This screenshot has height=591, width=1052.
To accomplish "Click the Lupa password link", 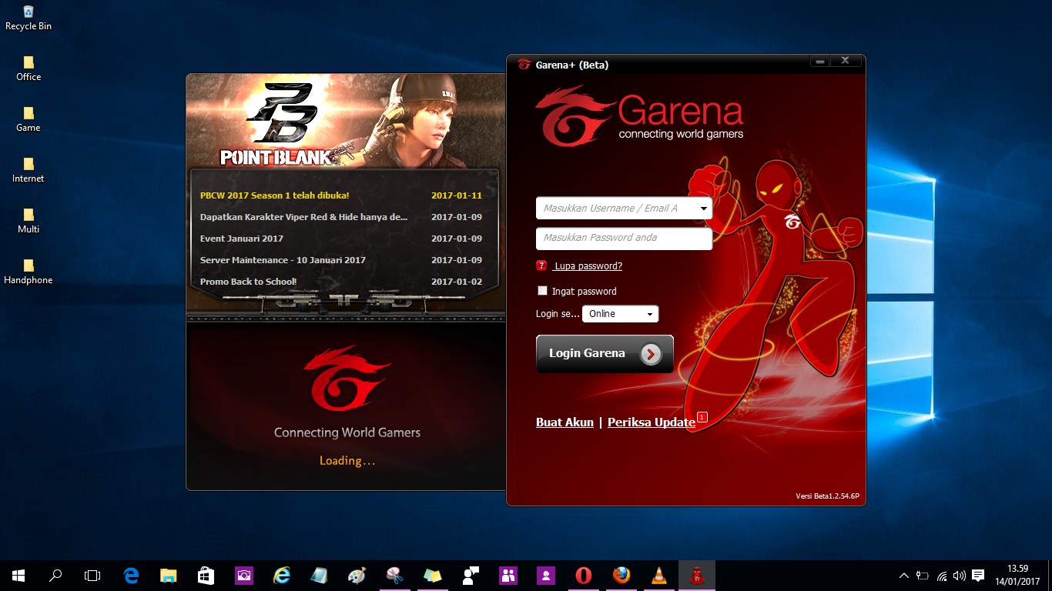I will coord(588,266).
